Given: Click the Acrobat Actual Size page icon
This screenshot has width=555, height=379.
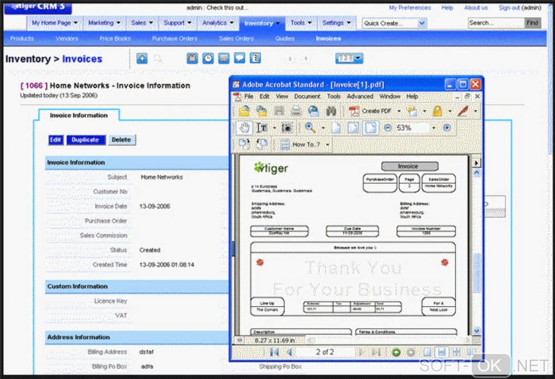Looking at the screenshot, I should coord(336,128).
